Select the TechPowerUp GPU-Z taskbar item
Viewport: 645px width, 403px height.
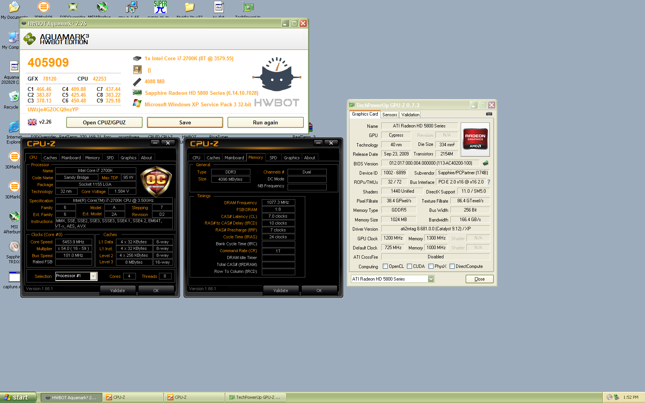[256, 397]
